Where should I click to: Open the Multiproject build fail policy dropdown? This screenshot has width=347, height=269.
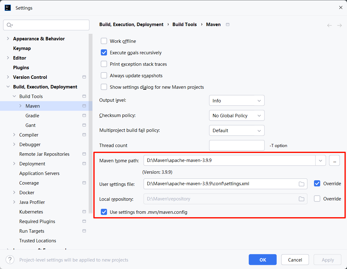(x=237, y=131)
